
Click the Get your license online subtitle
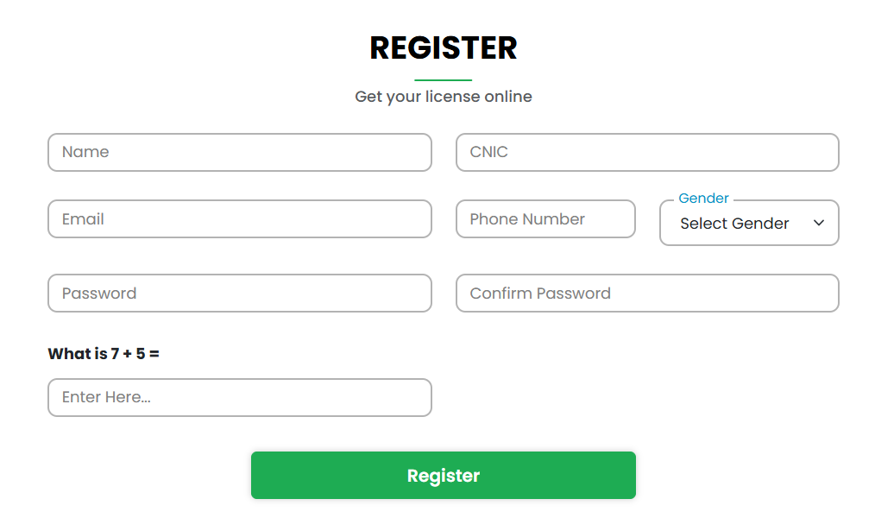pos(444,97)
